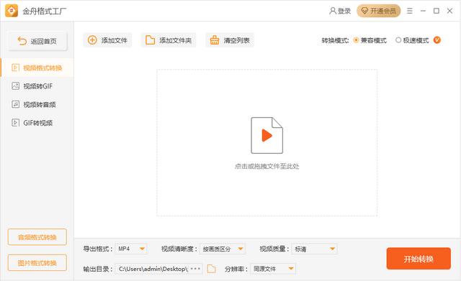Open the 开通会员 membership button

pyautogui.click(x=378, y=11)
